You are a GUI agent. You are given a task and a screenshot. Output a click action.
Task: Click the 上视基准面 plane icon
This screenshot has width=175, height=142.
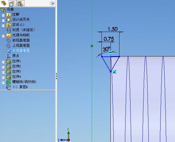9,46
